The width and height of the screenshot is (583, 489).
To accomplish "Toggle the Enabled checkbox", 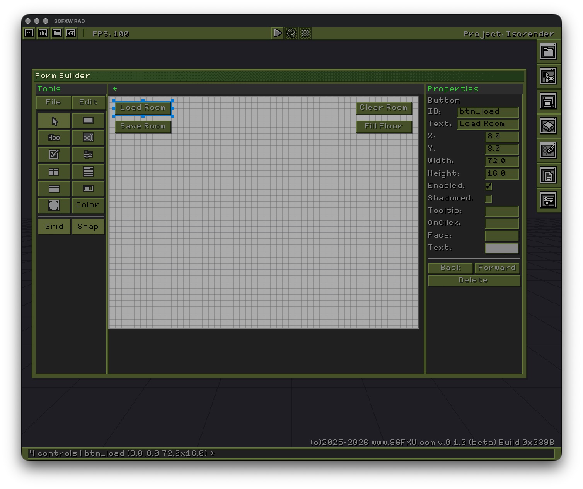I will (x=488, y=186).
